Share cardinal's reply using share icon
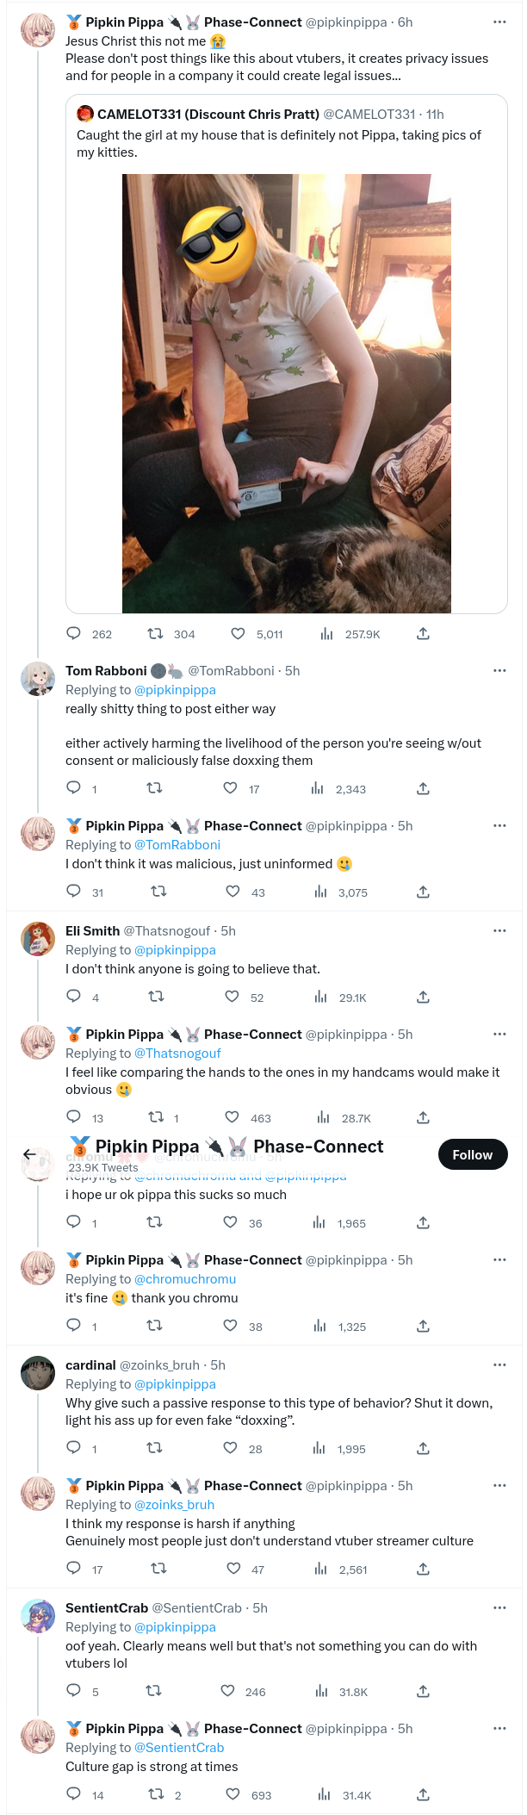Screen dimensions: 527x1815 (x=423, y=1448)
